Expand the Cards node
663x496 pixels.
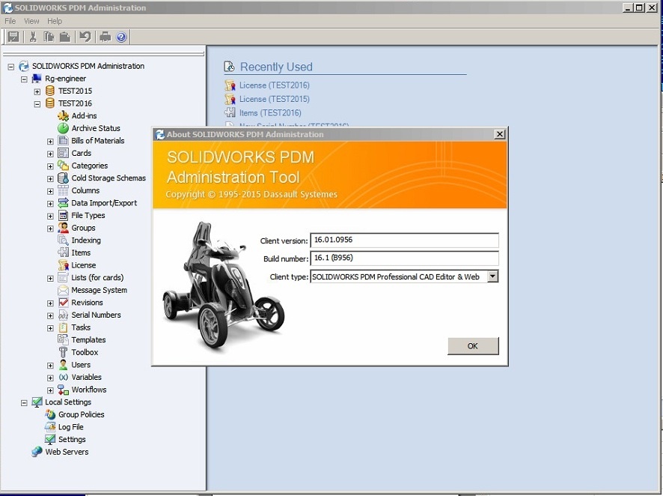coord(50,154)
